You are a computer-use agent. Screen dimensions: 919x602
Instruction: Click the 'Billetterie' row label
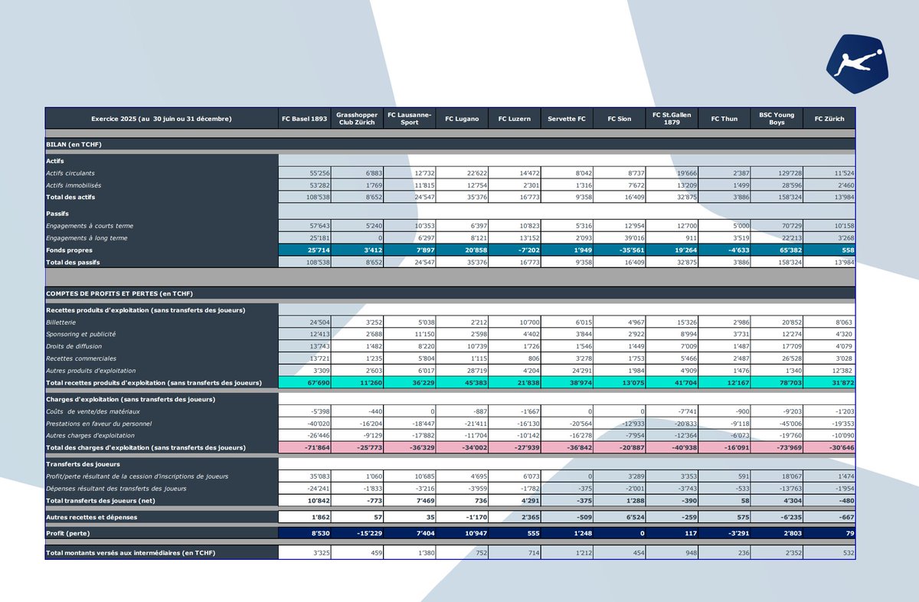pos(62,322)
